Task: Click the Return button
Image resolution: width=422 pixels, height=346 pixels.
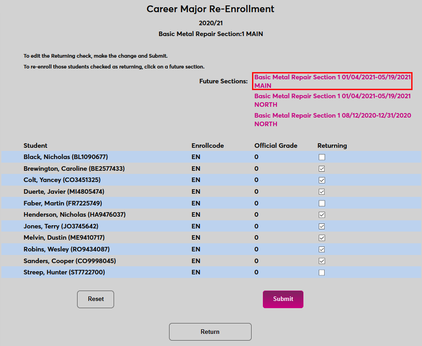Action: click(210, 332)
